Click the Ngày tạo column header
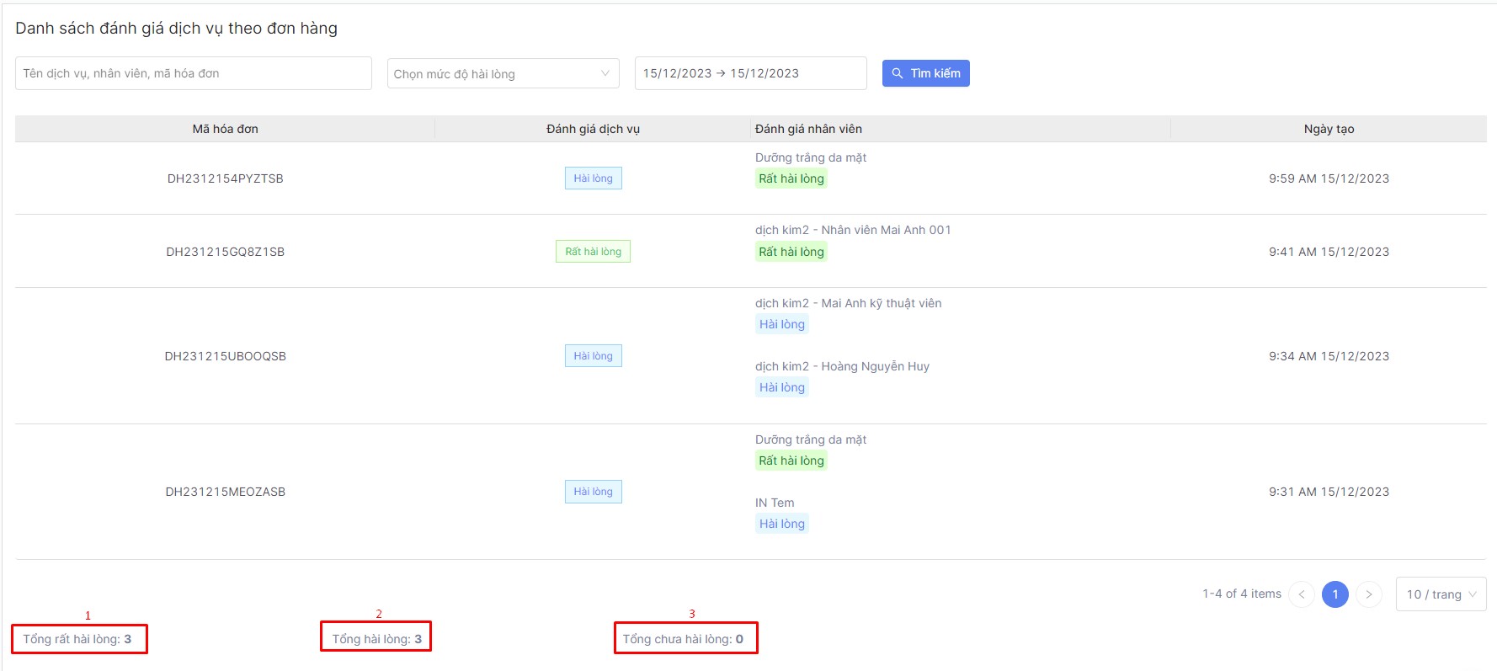Image resolution: width=1497 pixels, height=671 pixels. (x=1329, y=129)
